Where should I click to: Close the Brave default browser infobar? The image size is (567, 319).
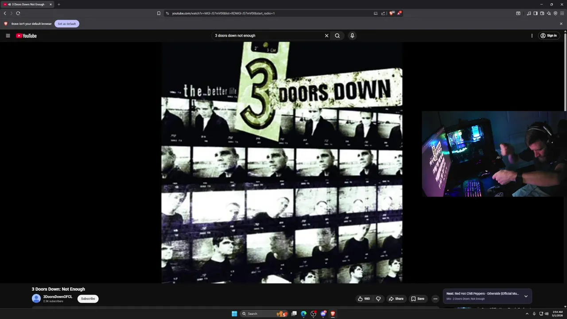[561, 23]
